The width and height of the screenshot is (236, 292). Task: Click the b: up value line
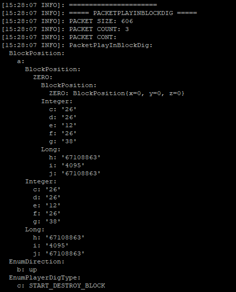[27, 269]
